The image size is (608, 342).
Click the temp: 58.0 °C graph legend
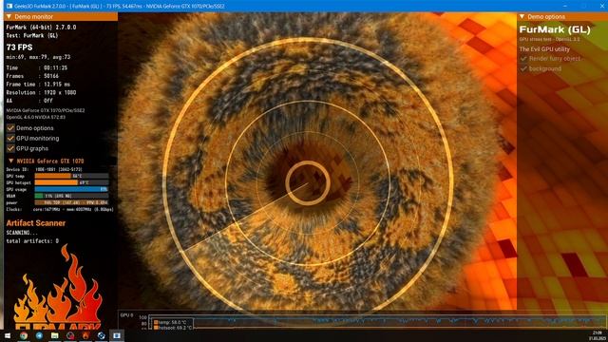click(170, 322)
